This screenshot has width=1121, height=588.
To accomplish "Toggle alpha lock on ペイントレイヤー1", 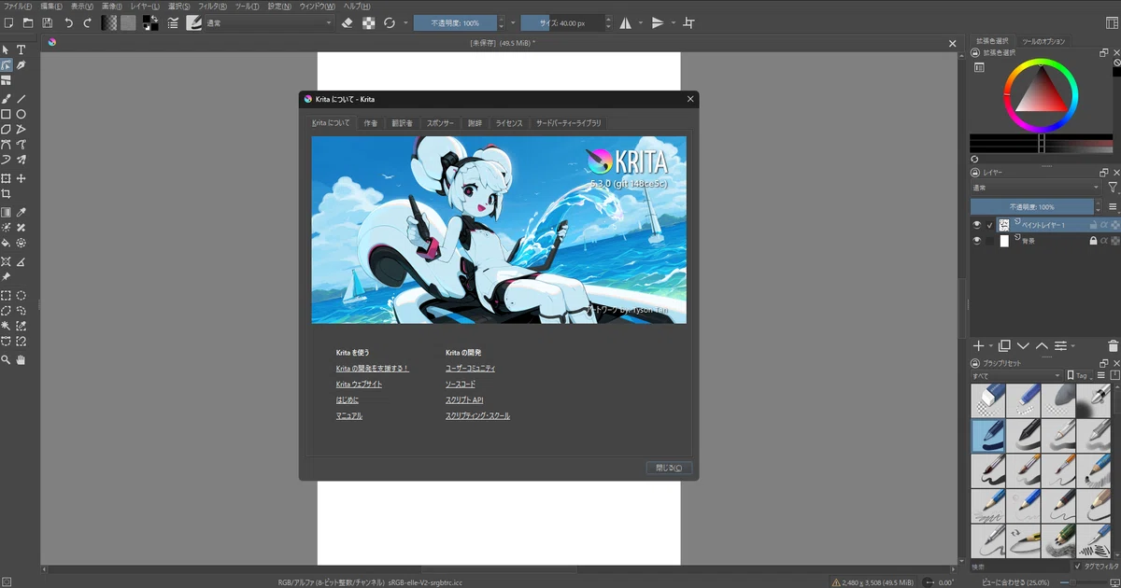I will pos(1103,225).
